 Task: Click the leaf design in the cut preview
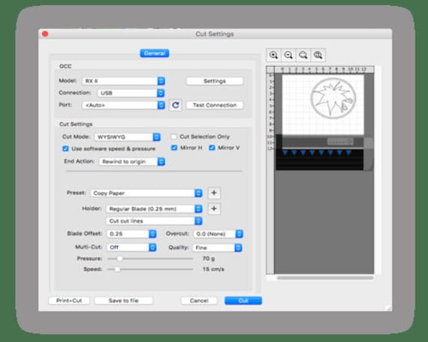(333, 99)
